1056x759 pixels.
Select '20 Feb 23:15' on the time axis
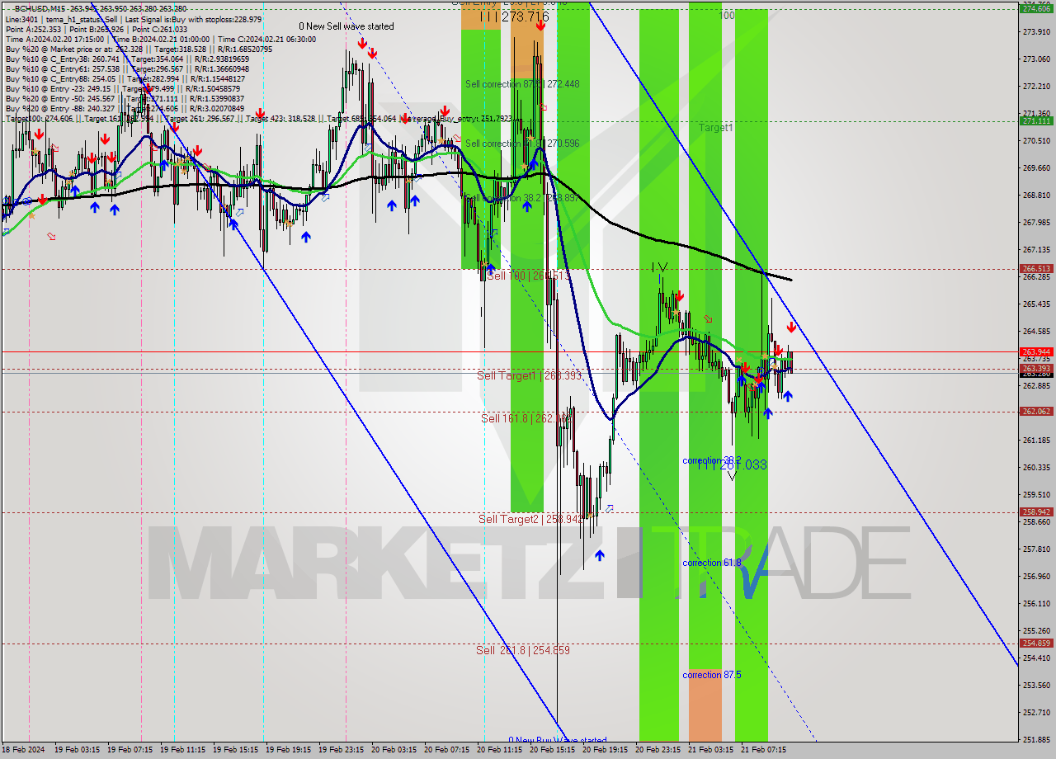[x=658, y=750]
